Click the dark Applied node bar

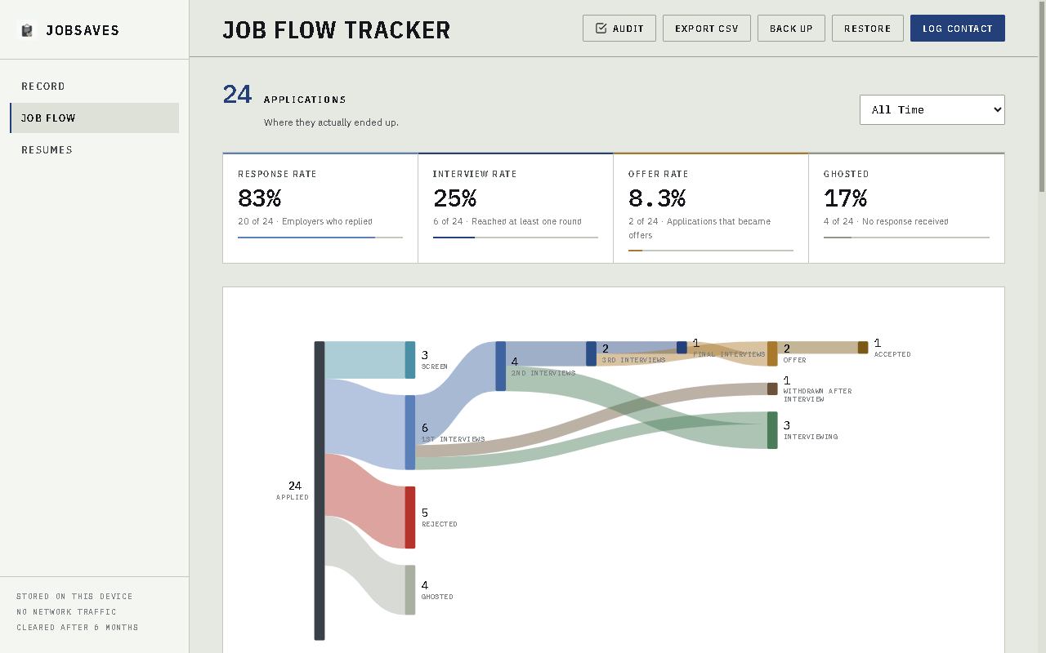(320, 491)
